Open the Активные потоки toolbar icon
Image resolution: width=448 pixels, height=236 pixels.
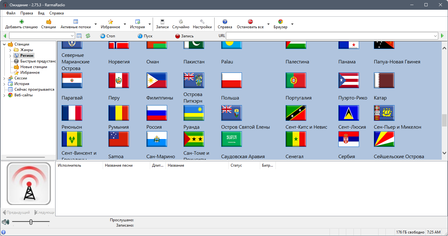click(x=76, y=22)
